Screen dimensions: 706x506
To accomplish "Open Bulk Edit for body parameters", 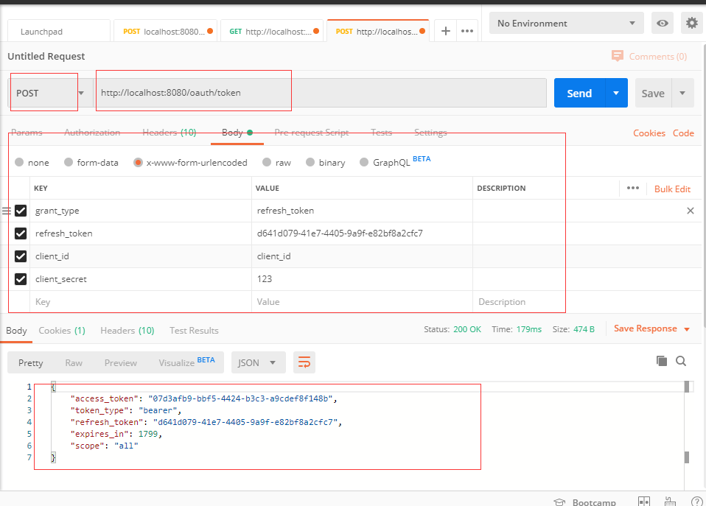I will click(x=671, y=189).
